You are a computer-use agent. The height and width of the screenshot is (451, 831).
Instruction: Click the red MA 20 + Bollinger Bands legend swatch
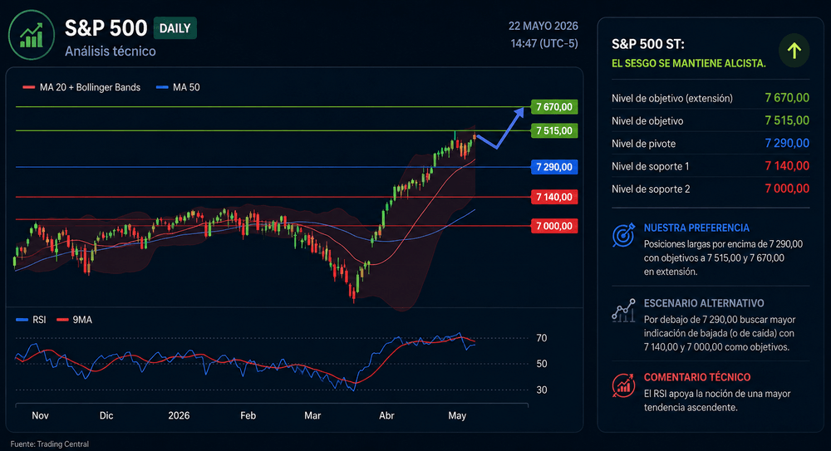pyautogui.click(x=28, y=87)
